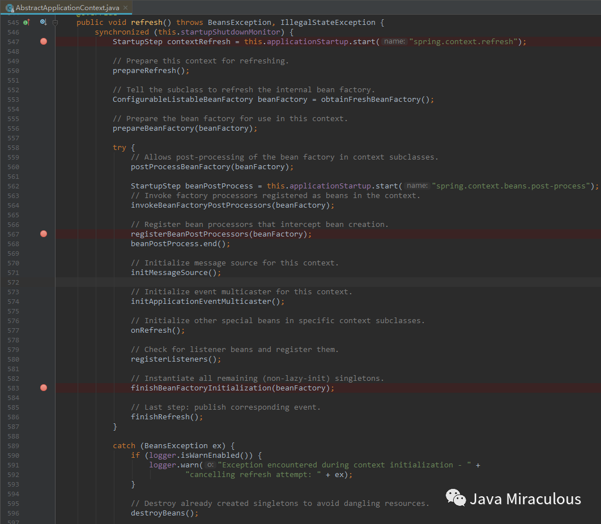Click line number 553 in the gutter
601x524 pixels.
(x=13, y=100)
